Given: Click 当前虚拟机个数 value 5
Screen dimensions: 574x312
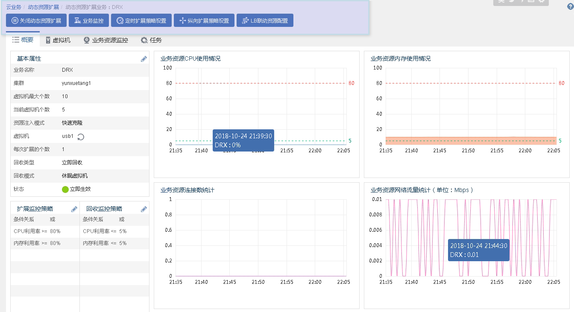Looking at the screenshot, I should click(64, 110).
